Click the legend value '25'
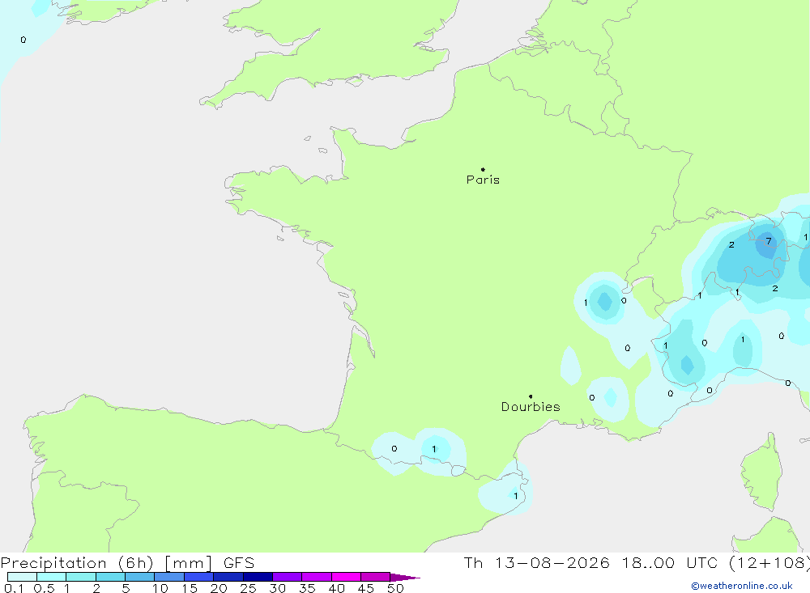The height and width of the screenshot is (593, 810). click(249, 588)
